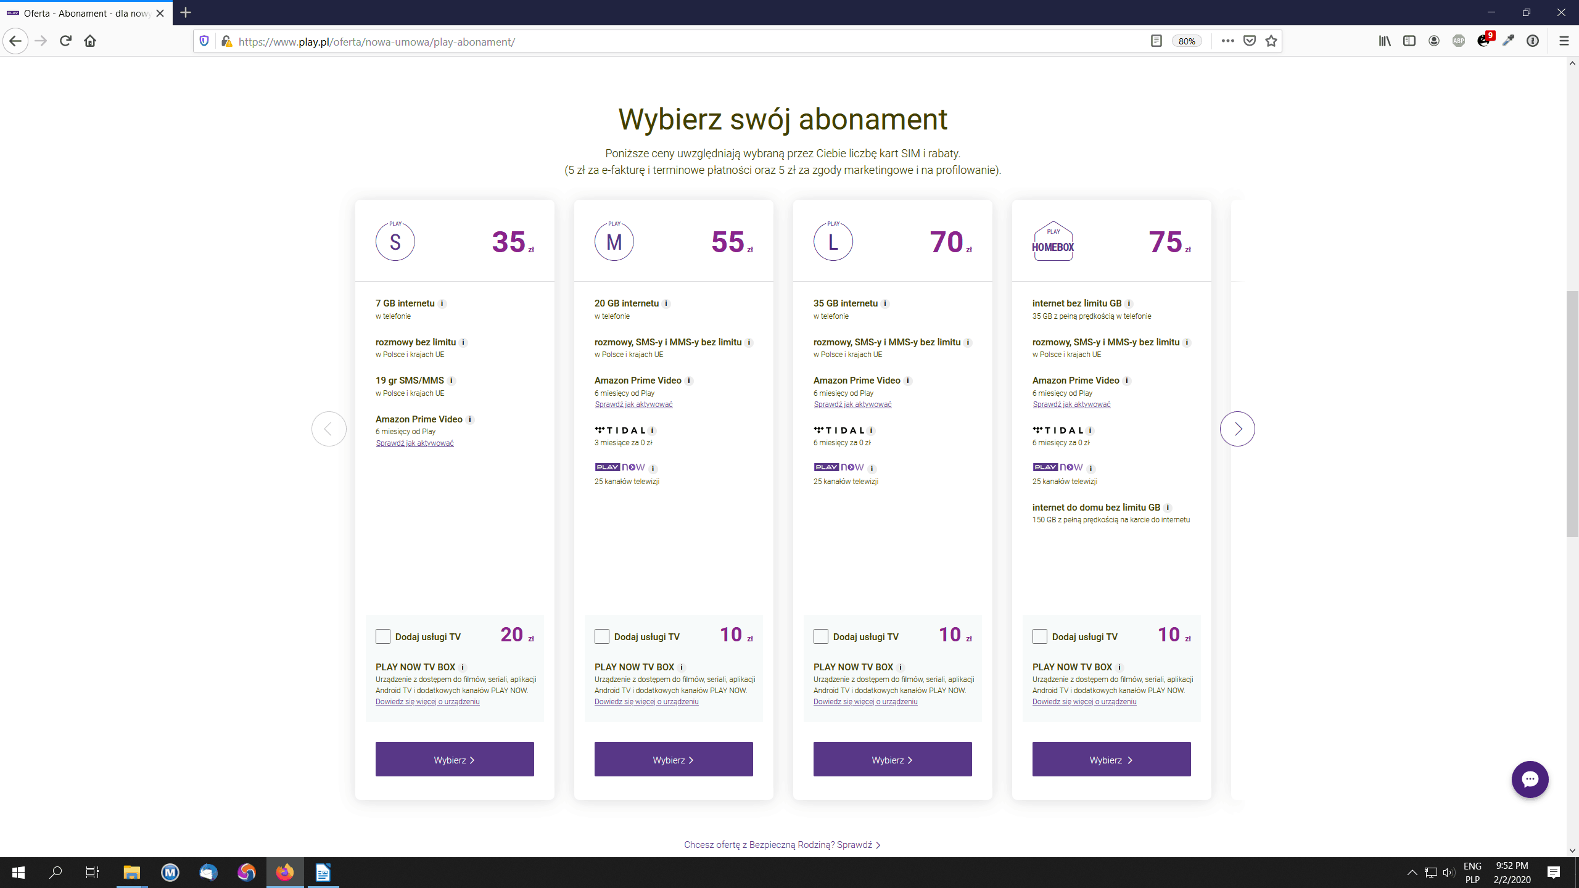Screen dimensions: 1579x888
Task: Check Dodaj usługi TV for Play L
Action: coord(821,636)
